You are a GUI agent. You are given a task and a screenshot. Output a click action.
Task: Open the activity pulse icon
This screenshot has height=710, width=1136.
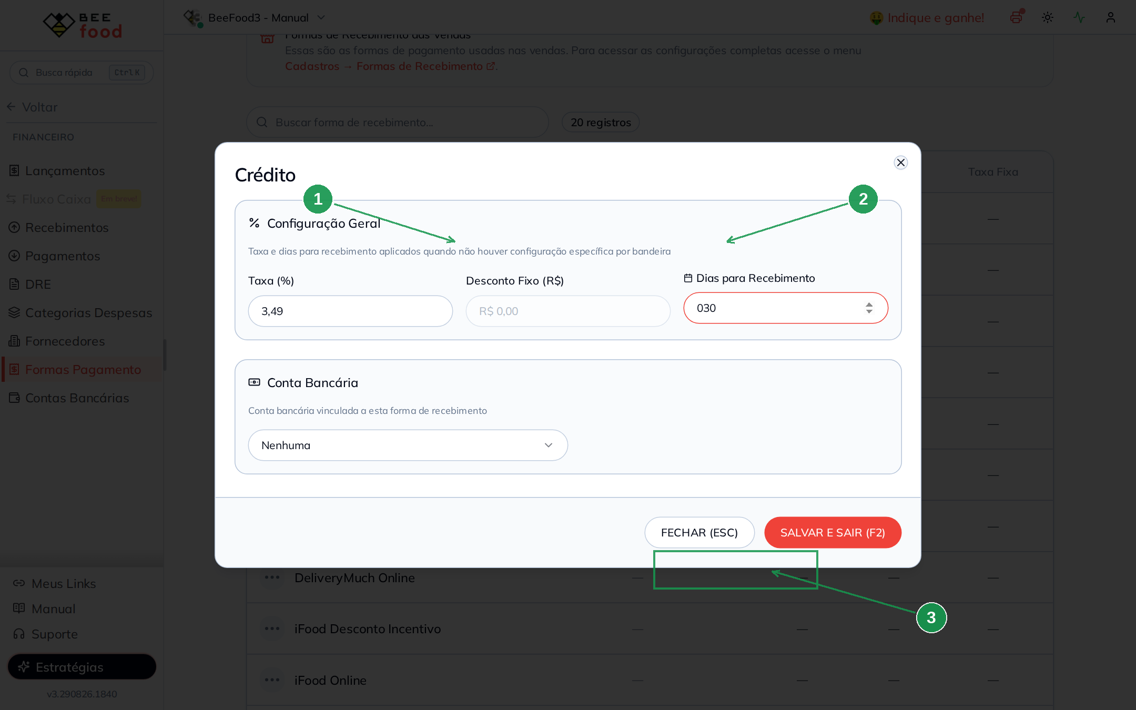1079,17
